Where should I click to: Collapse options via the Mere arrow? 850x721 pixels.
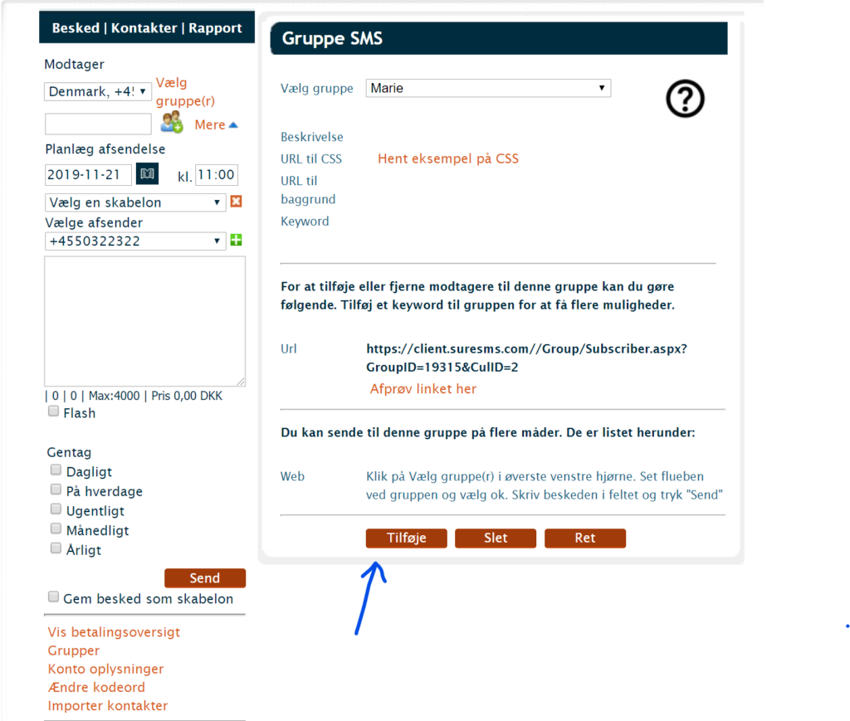pyautogui.click(x=216, y=124)
